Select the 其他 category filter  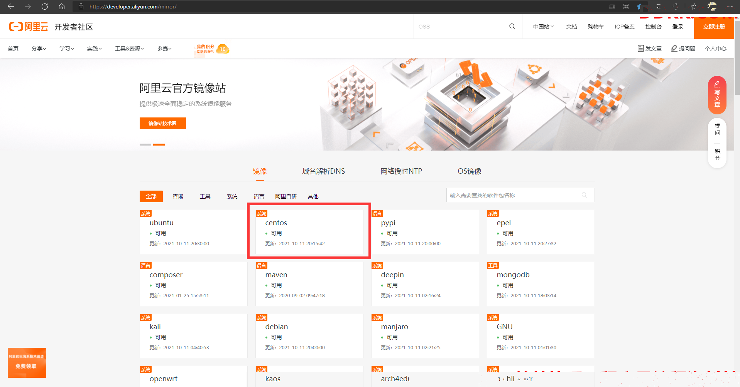tap(313, 196)
